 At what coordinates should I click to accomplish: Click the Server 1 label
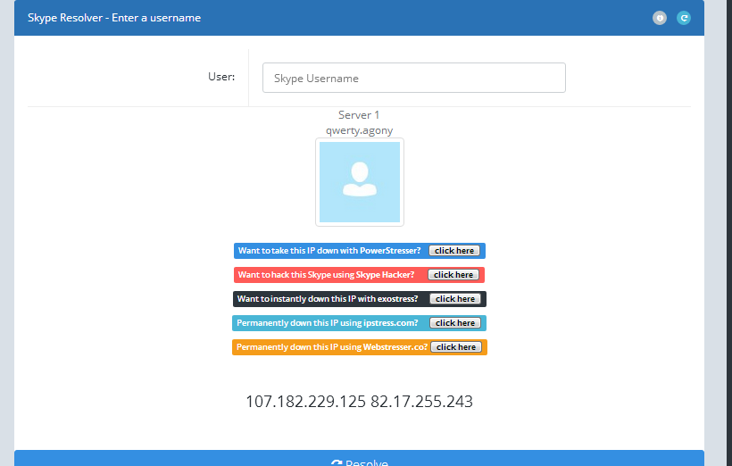(x=359, y=115)
